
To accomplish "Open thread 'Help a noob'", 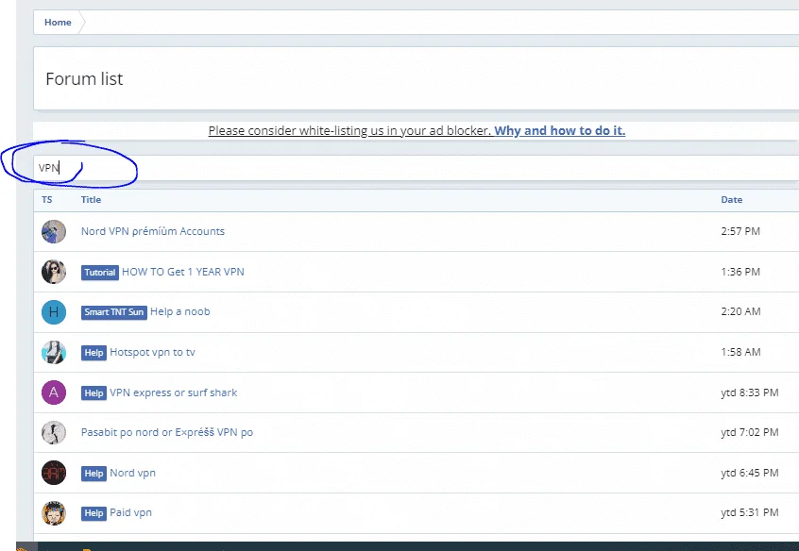I will 179,311.
